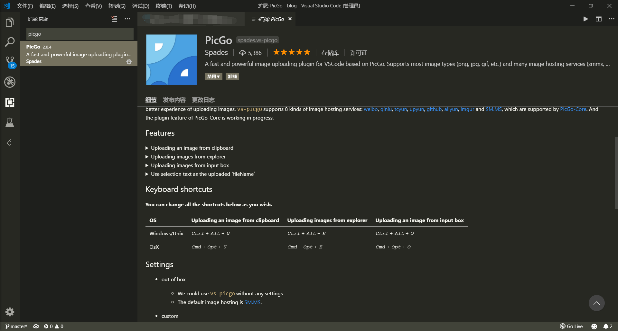Open the Explorer view in activity bar
Viewport: 618px width, 331px height.
pyautogui.click(x=10, y=22)
